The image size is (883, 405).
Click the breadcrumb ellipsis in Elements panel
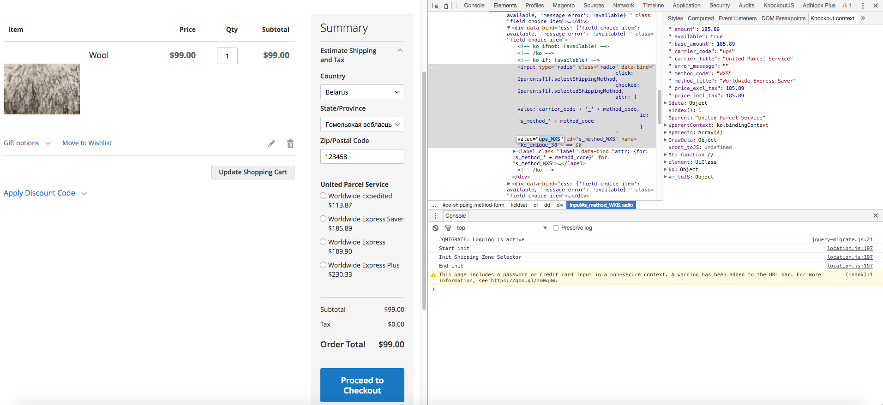pyautogui.click(x=433, y=205)
